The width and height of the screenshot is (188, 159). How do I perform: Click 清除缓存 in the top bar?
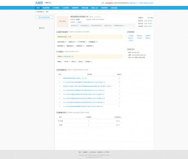[146, 3]
